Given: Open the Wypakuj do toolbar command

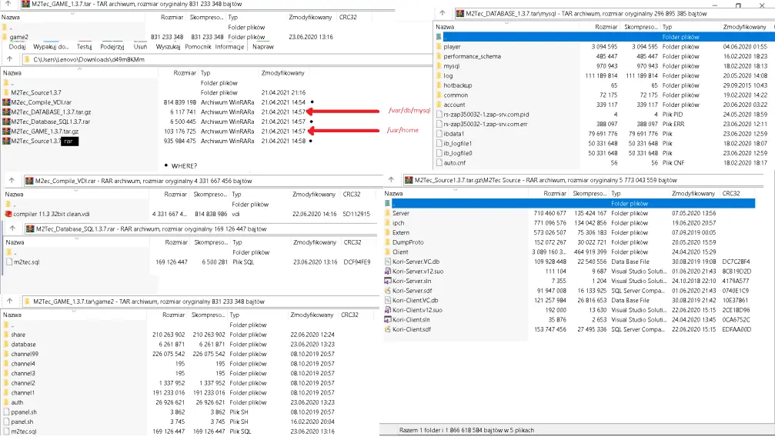Looking at the screenshot, I should coord(50,47).
